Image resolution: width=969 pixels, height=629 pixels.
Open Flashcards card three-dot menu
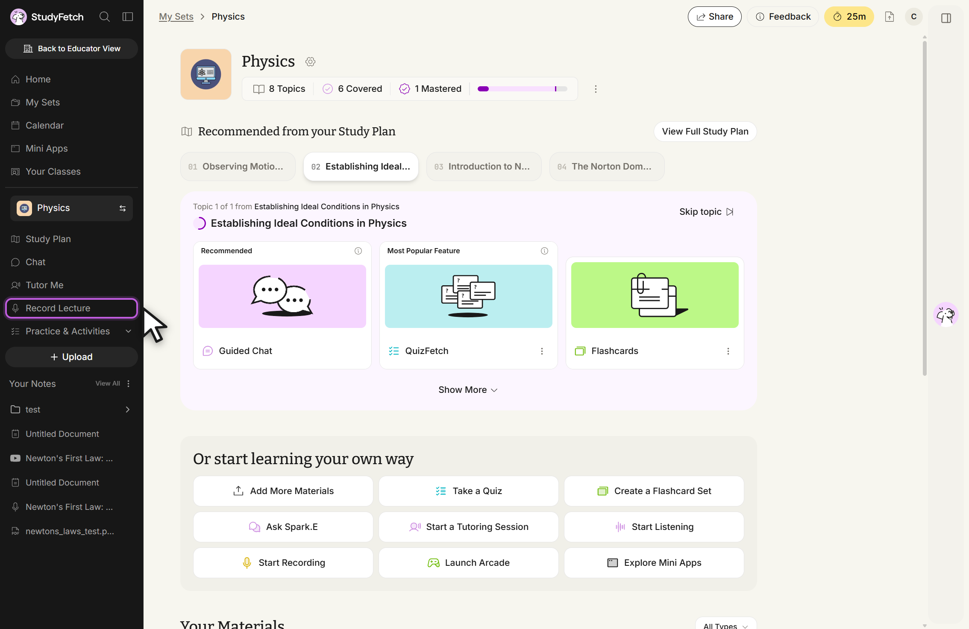tap(728, 351)
